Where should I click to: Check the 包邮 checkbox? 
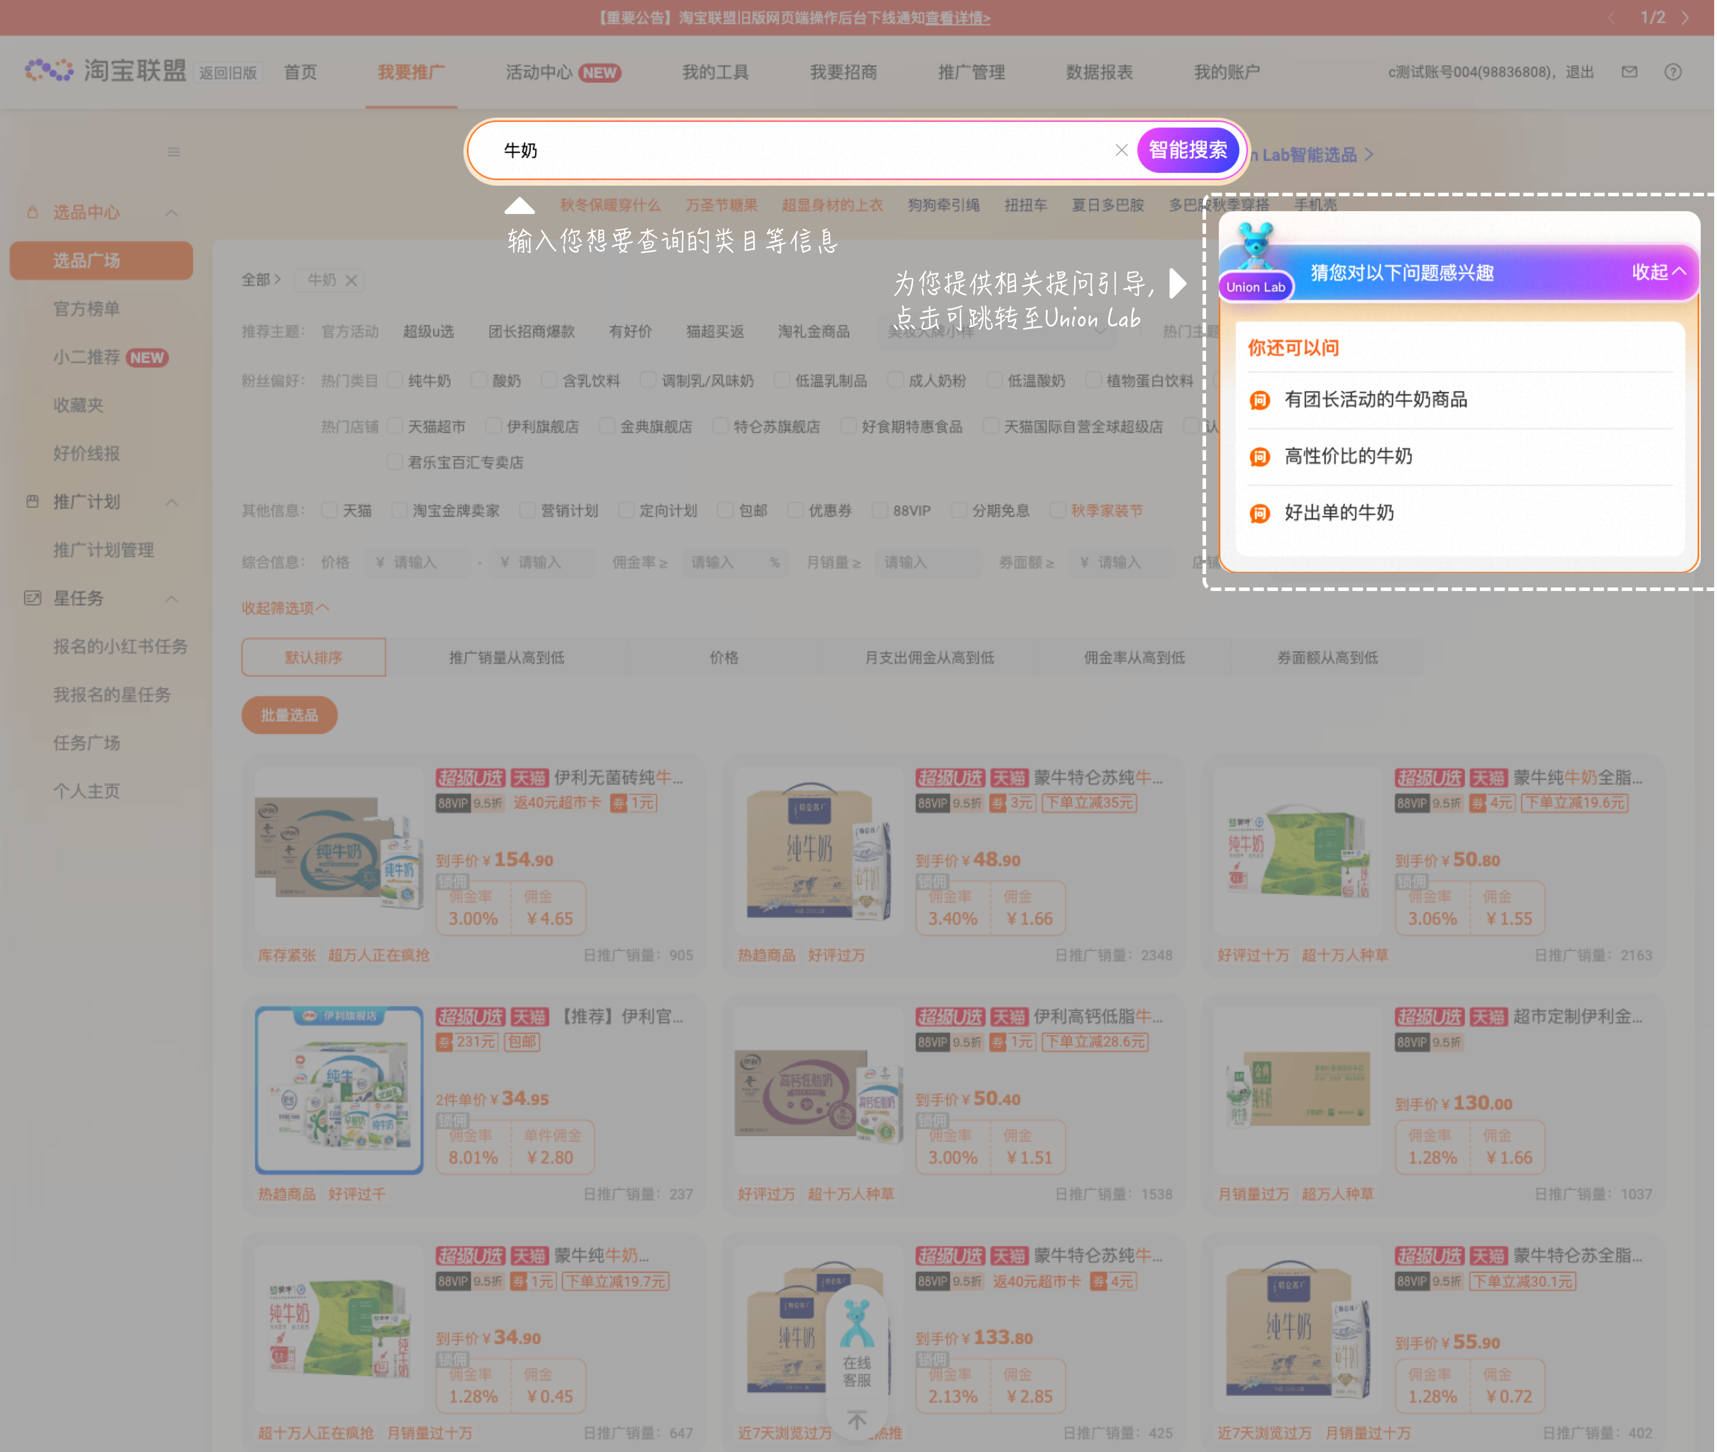(725, 510)
